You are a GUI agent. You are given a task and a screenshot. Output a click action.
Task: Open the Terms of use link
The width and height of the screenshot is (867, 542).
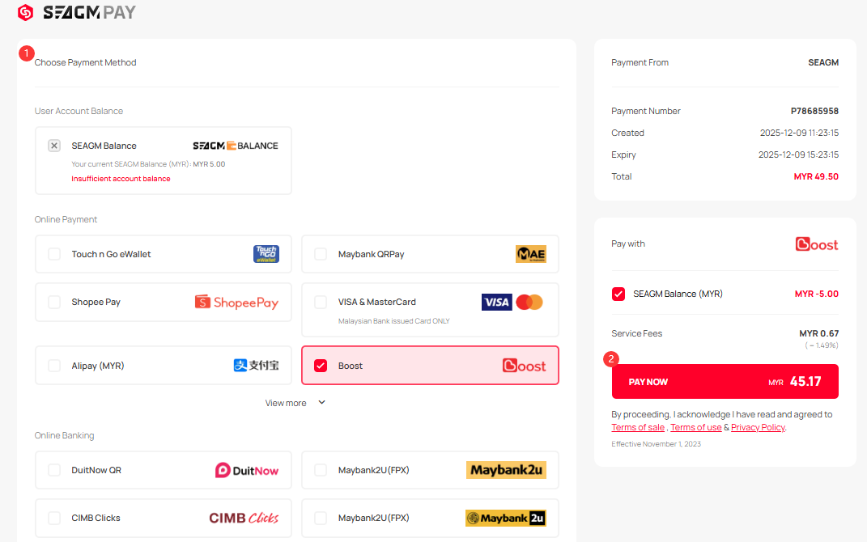coord(695,427)
